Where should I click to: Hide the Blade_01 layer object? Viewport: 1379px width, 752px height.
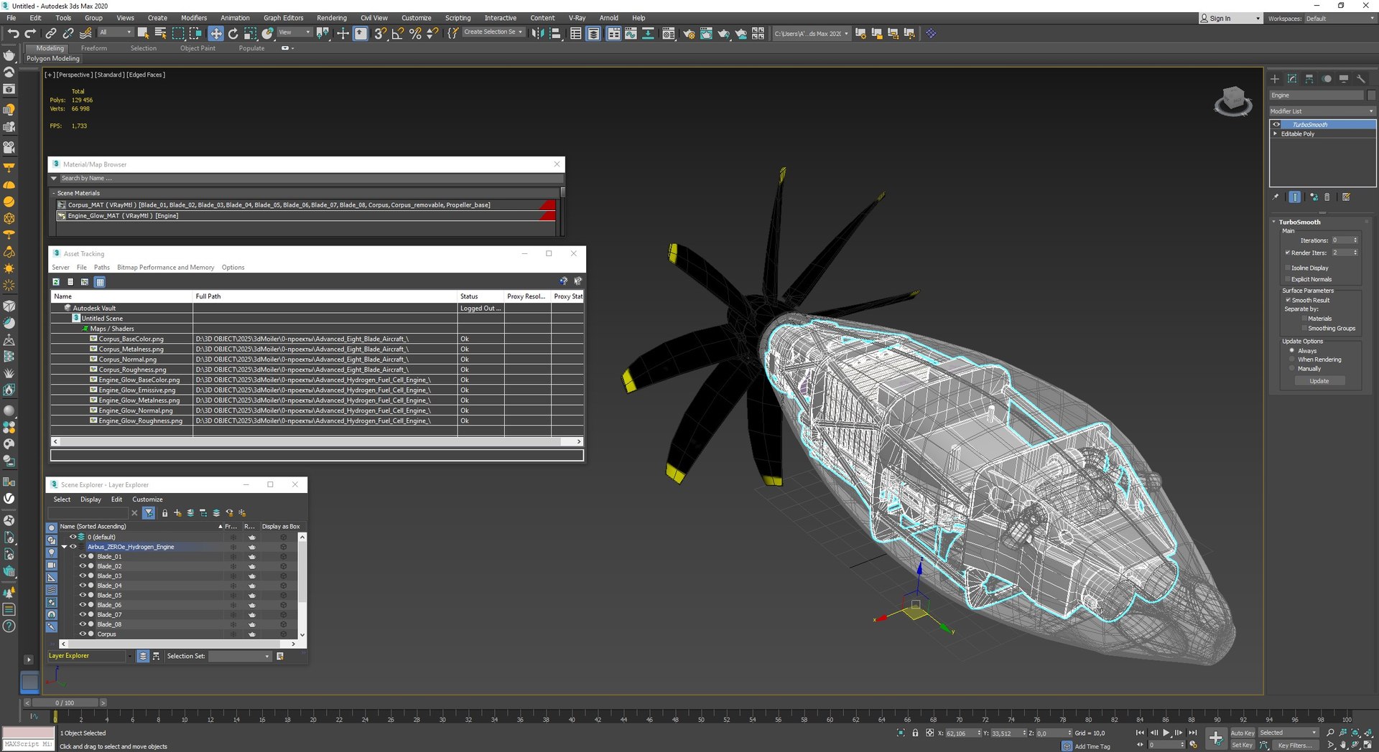(83, 556)
